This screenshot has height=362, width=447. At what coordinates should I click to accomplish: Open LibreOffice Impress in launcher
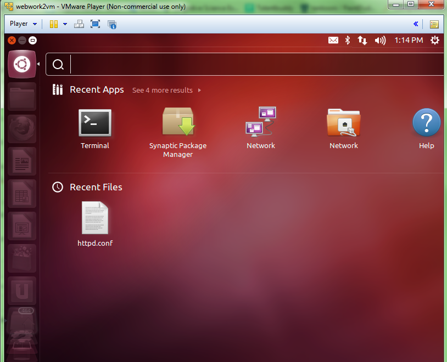pos(22,226)
